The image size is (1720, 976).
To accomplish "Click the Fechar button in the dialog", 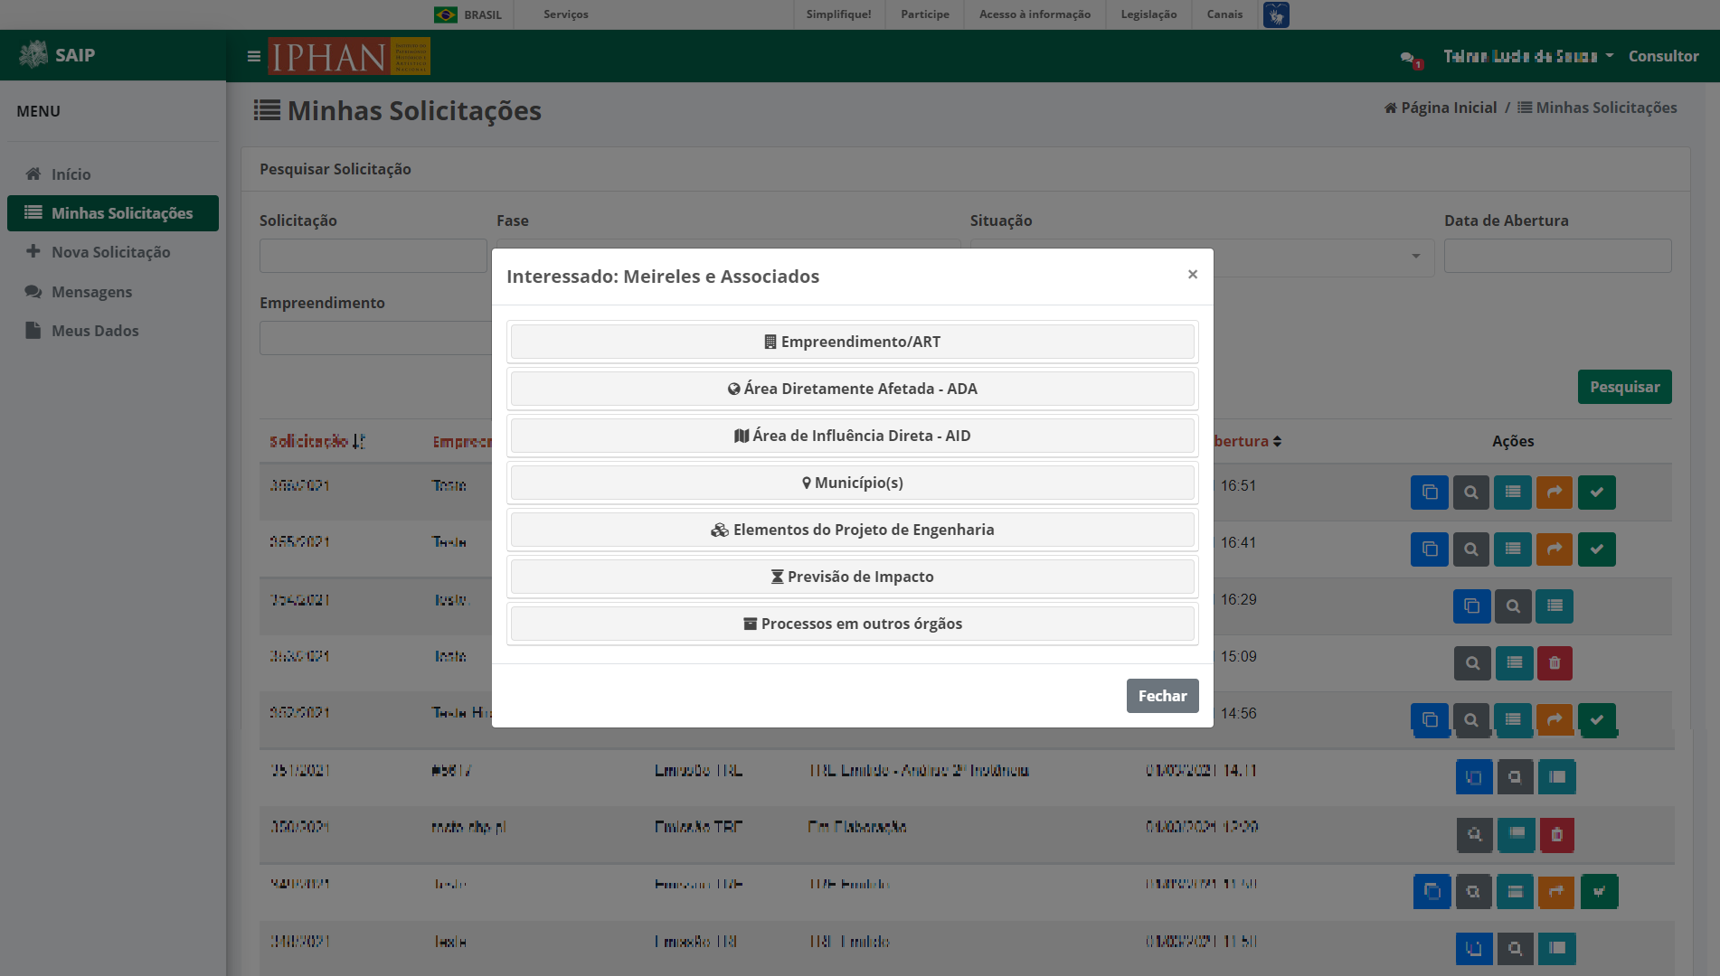I will point(1163,696).
